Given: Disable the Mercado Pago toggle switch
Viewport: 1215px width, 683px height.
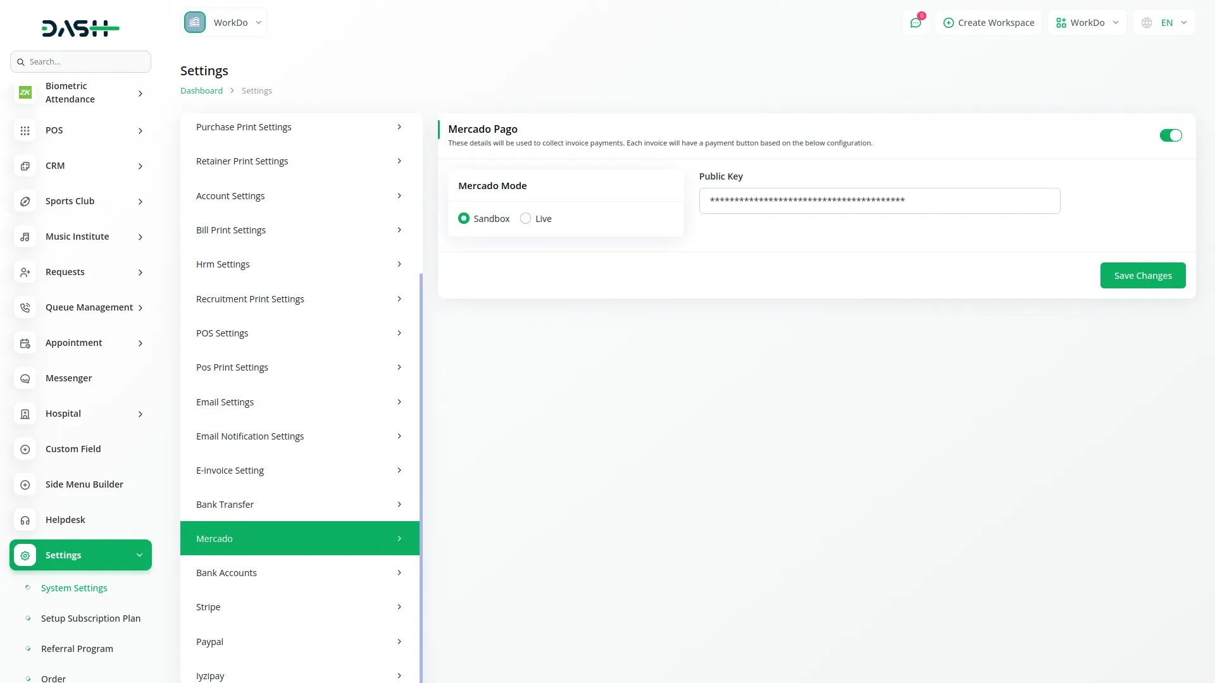Looking at the screenshot, I should [1170, 135].
